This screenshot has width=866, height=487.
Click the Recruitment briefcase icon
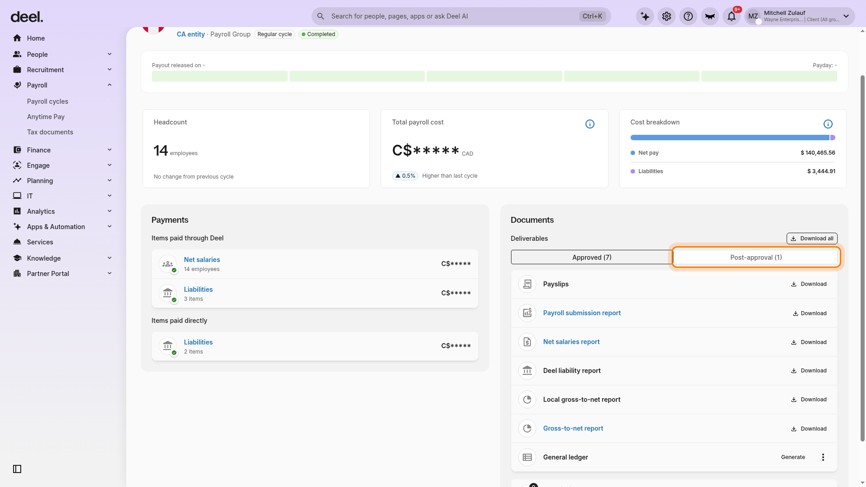click(x=17, y=69)
